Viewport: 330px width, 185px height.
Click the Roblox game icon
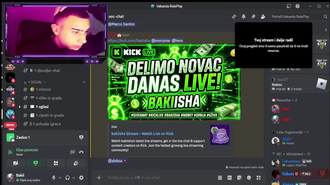pos(321,84)
